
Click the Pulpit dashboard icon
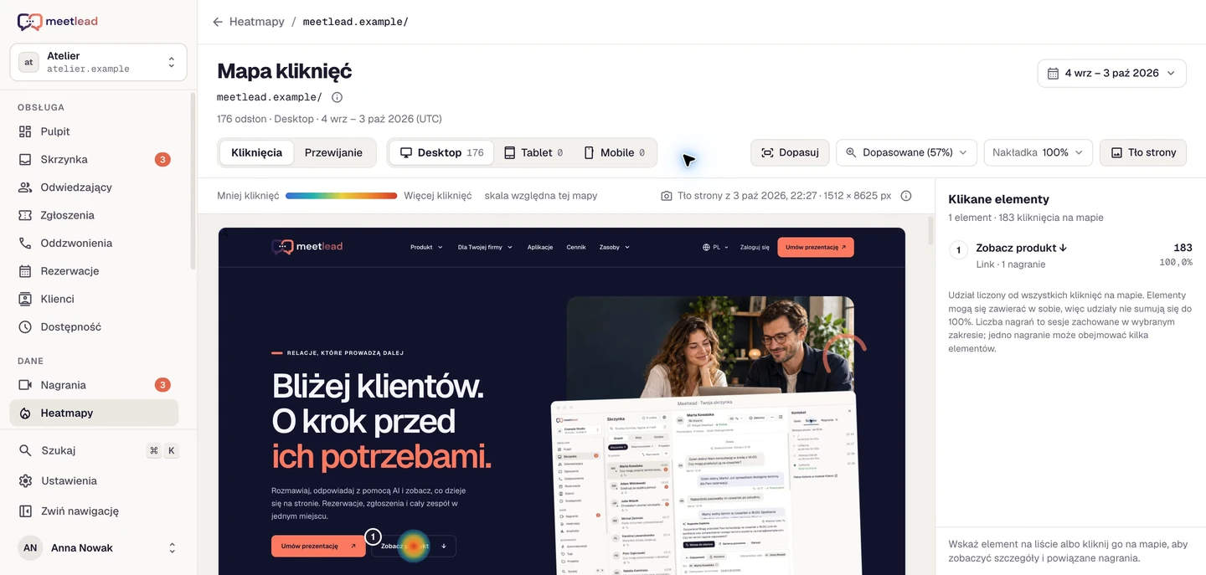(x=25, y=131)
